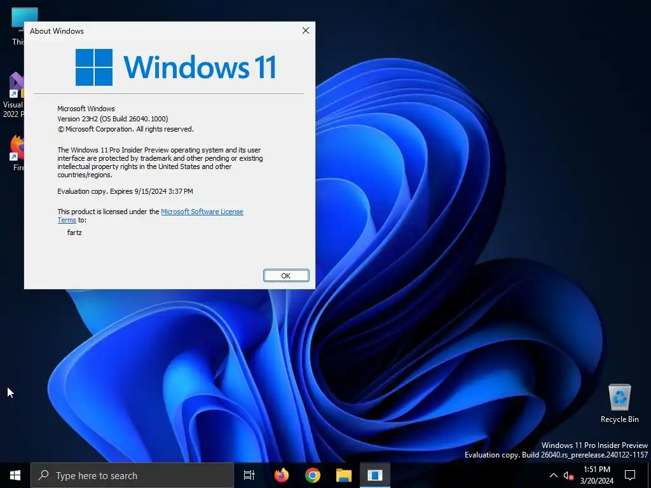
Task: Select the Firefox desktop shortcut
Action: pos(17,152)
